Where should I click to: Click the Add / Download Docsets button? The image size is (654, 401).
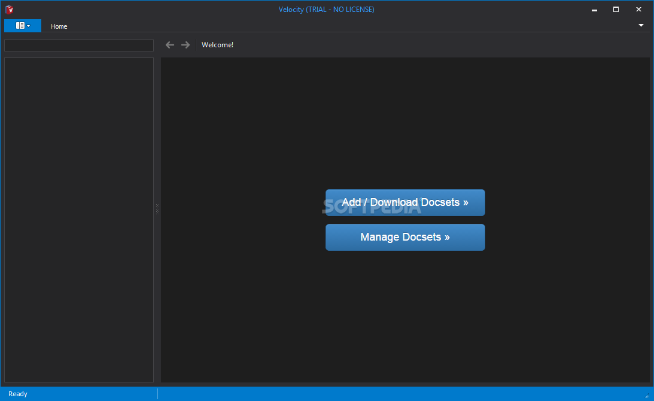(405, 202)
